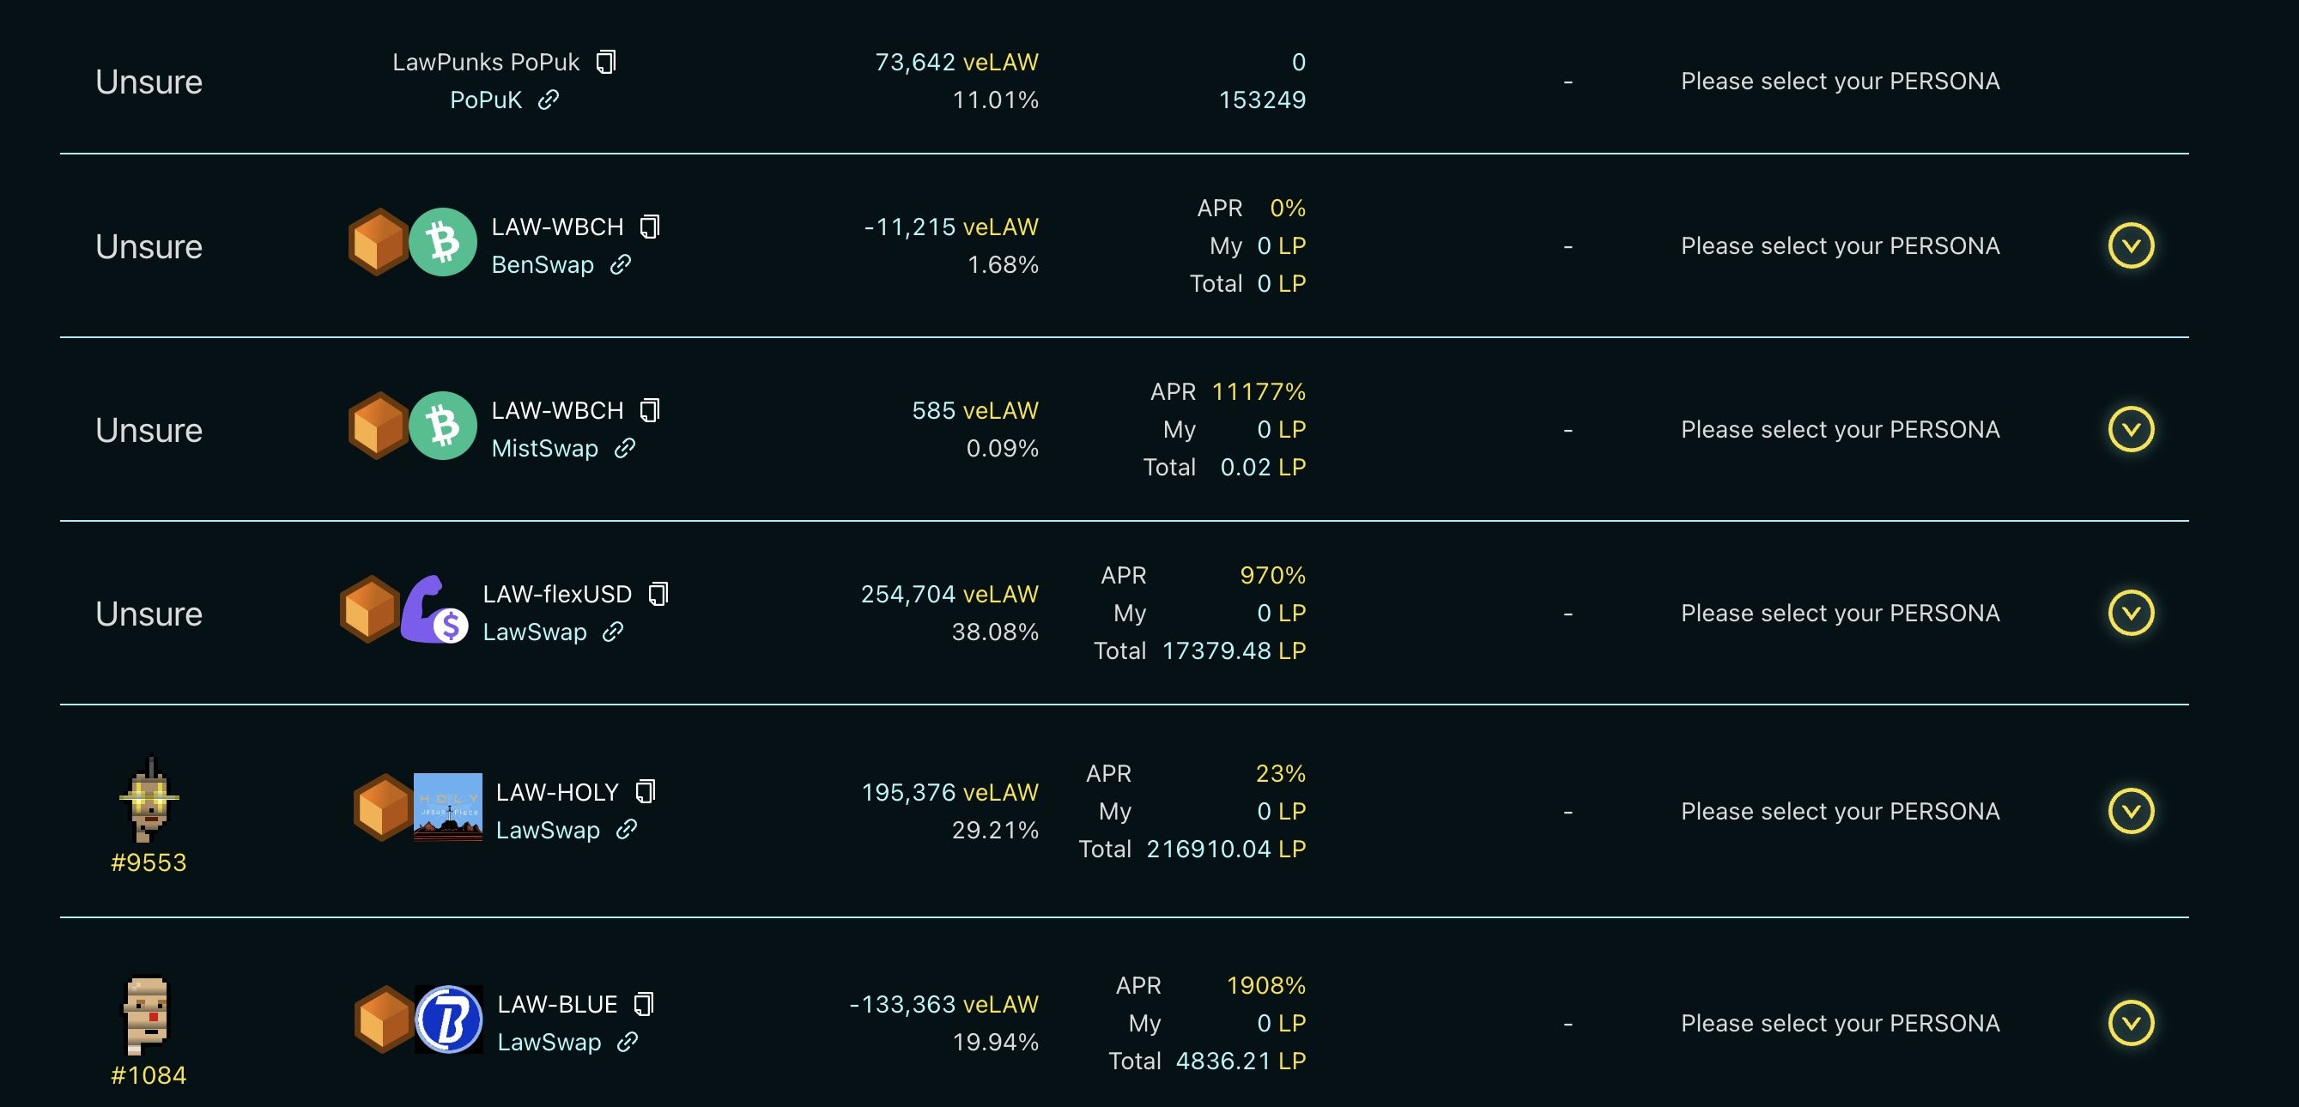The height and width of the screenshot is (1107, 2299).
Task: Expand the LAW-BLUE row details
Action: tap(2131, 1023)
